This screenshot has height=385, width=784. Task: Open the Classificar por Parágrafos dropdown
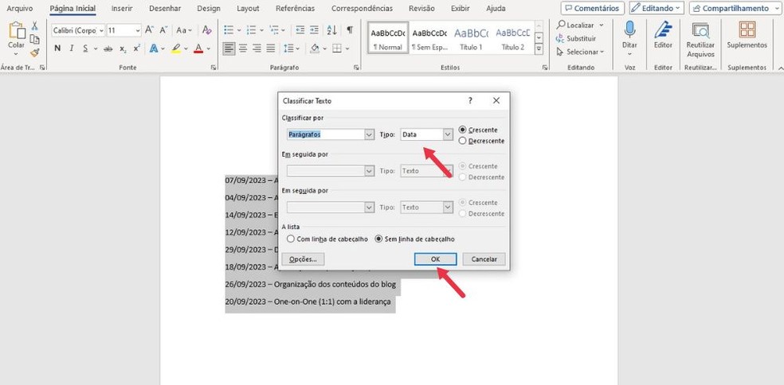coord(369,134)
